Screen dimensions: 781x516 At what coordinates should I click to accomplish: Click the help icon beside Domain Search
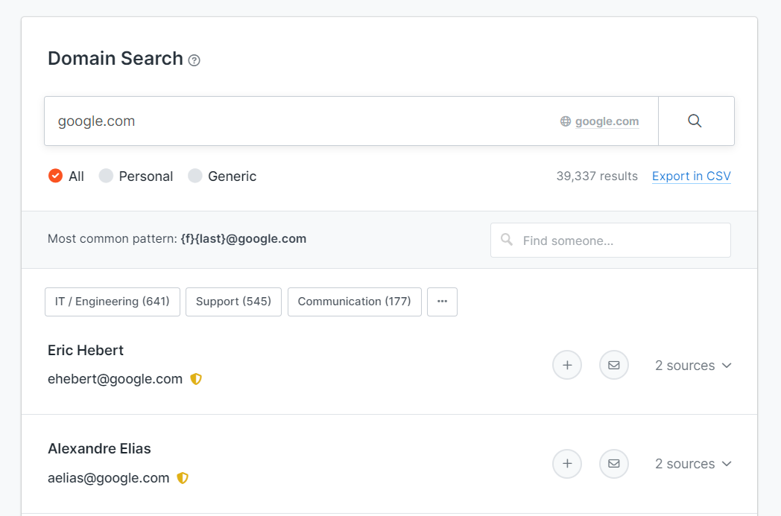coord(195,60)
